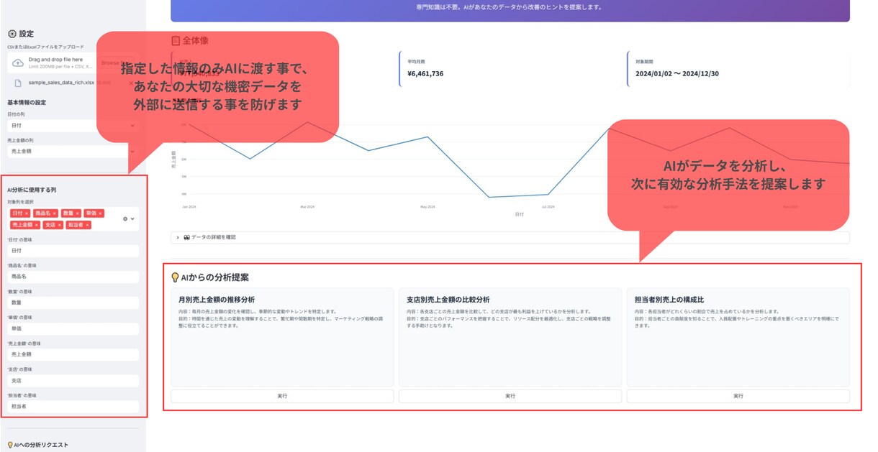Click the lightbulb icon beside AIへの分析リクエスト
Viewport: 878px width, 452px height.
coord(9,445)
